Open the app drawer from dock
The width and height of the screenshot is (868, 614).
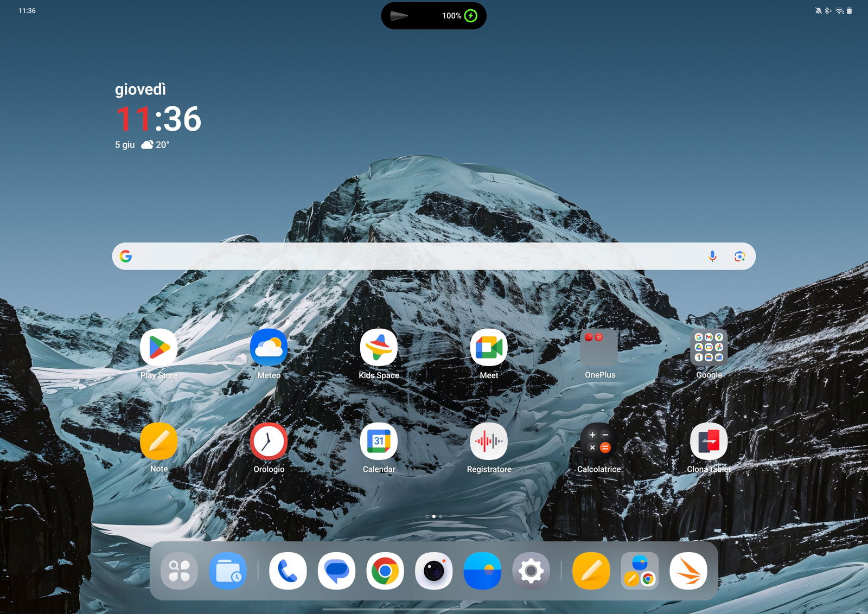pos(179,571)
